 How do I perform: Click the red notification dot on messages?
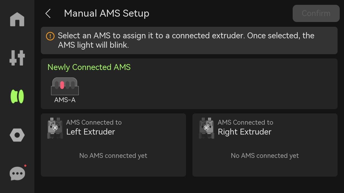point(25,166)
